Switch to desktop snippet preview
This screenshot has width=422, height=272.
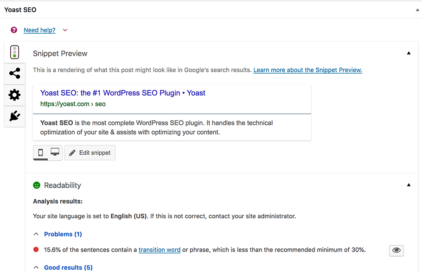click(x=55, y=152)
